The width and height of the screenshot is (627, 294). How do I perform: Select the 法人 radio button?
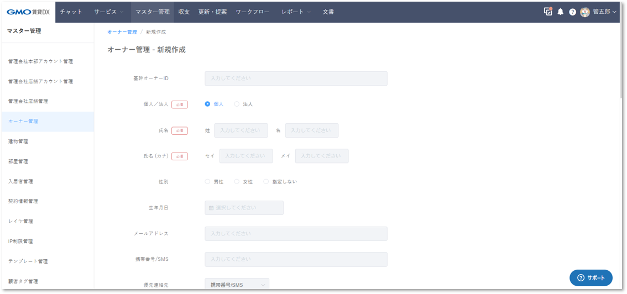click(237, 104)
